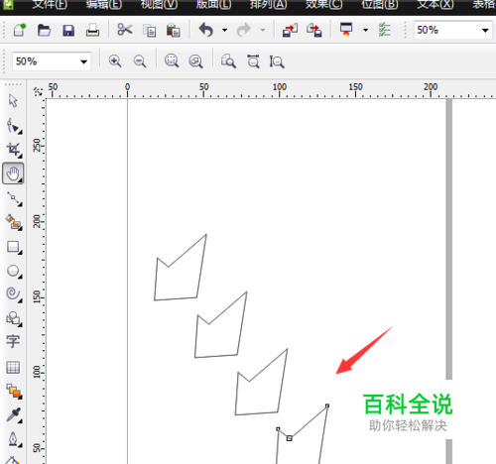Select the Eyedropper tool

tap(14, 415)
